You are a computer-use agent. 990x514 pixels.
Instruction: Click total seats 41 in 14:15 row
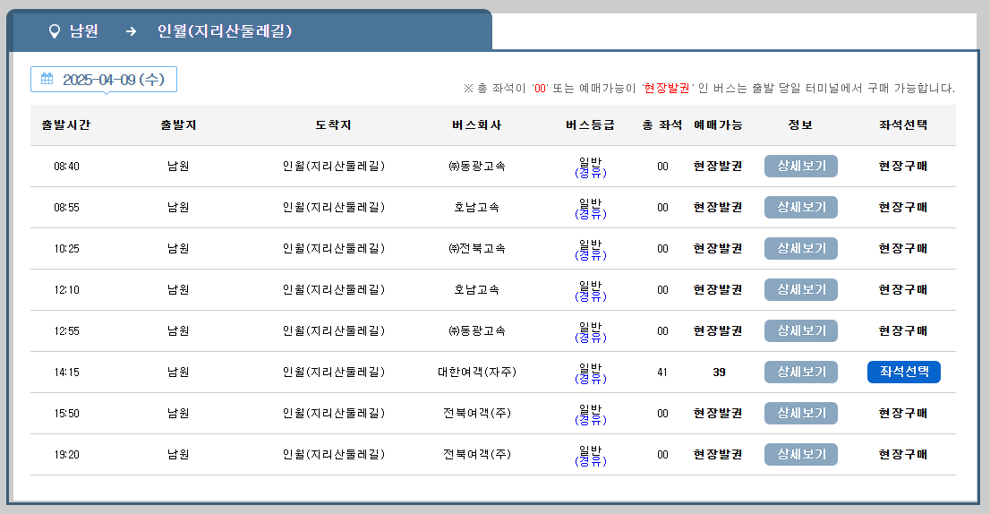(662, 372)
